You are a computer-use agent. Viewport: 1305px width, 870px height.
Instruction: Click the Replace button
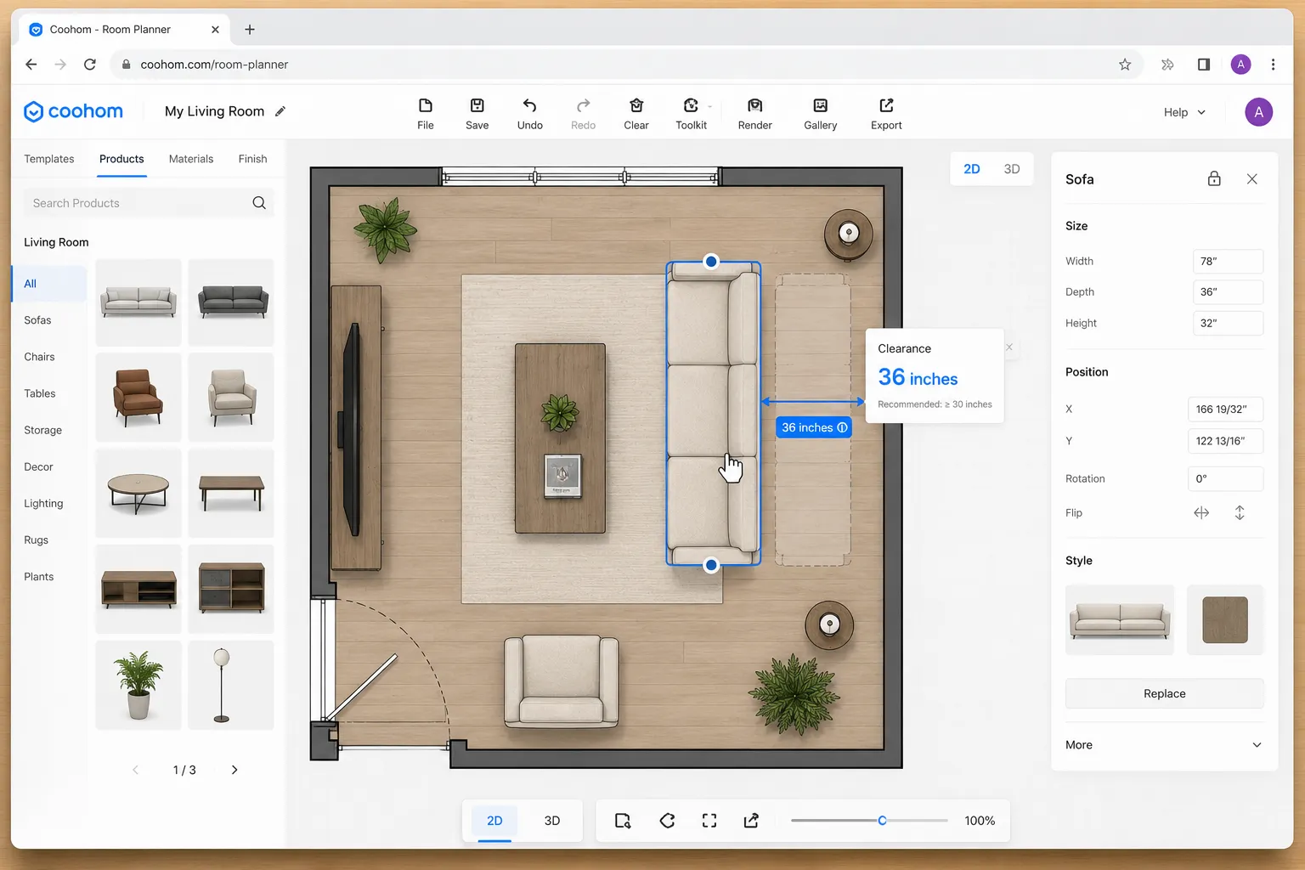[1164, 693]
